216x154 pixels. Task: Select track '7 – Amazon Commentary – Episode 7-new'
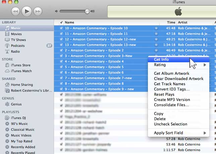coord(98,78)
